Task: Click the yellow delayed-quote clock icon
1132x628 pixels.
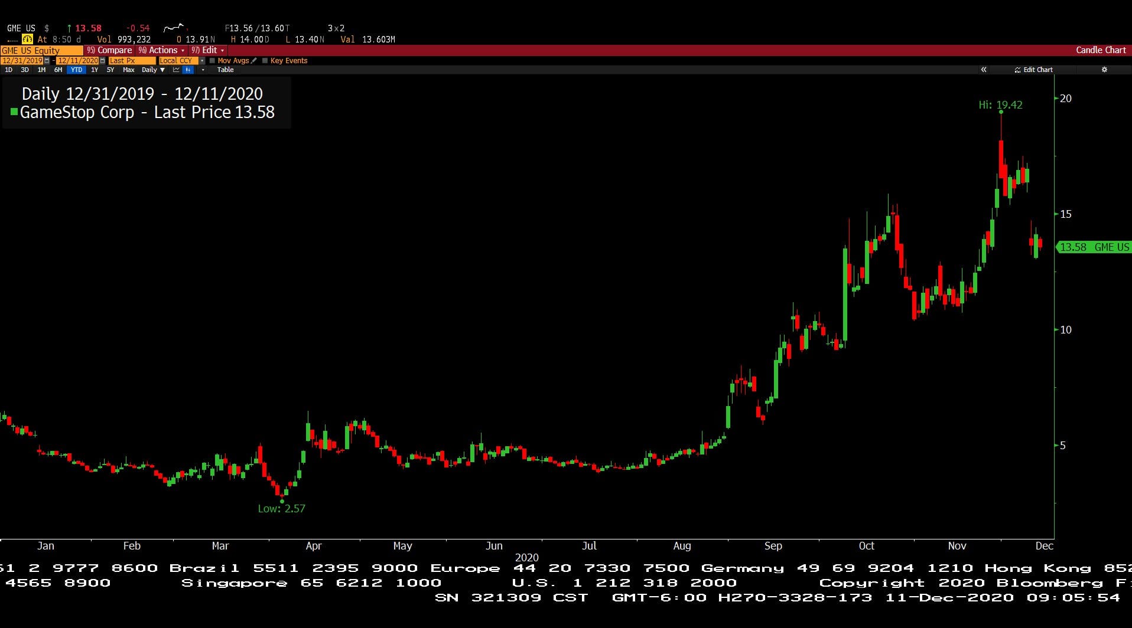Action: click(27, 40)
